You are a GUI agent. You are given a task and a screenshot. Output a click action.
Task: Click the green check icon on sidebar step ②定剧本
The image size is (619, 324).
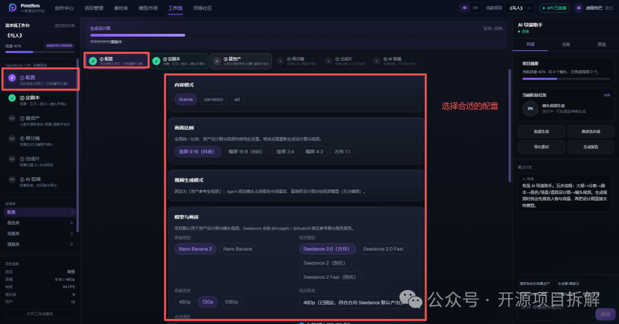click(x=12, y=98)
